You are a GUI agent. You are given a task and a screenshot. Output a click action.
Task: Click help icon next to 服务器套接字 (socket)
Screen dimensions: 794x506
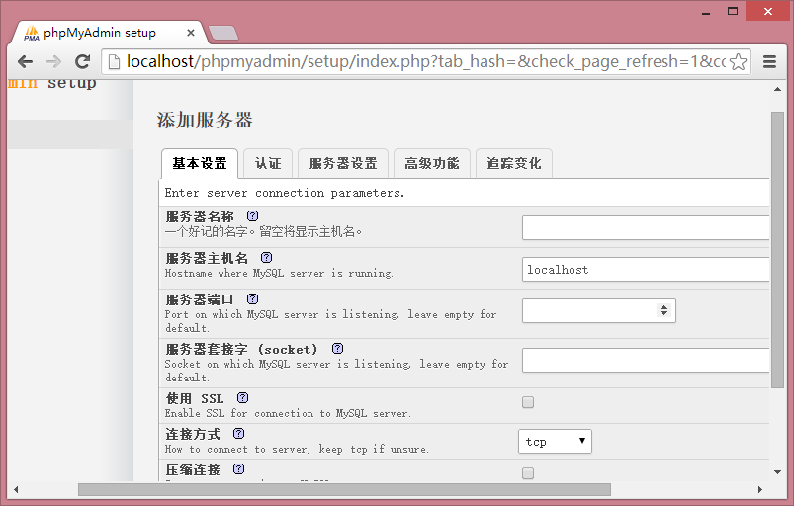click(x=337, y=348)
